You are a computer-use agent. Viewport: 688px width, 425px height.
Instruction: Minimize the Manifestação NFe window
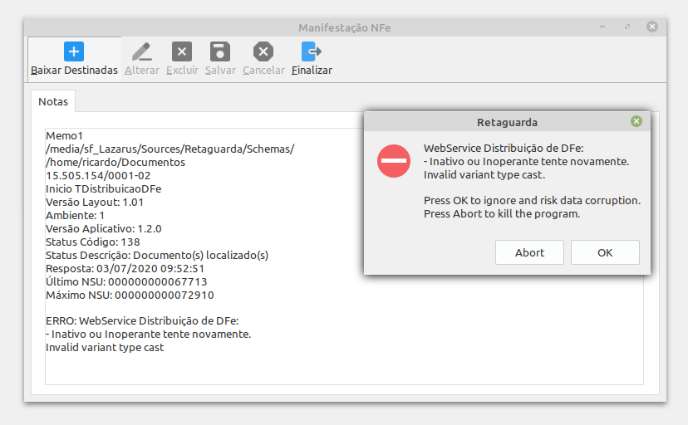(602, 27)
